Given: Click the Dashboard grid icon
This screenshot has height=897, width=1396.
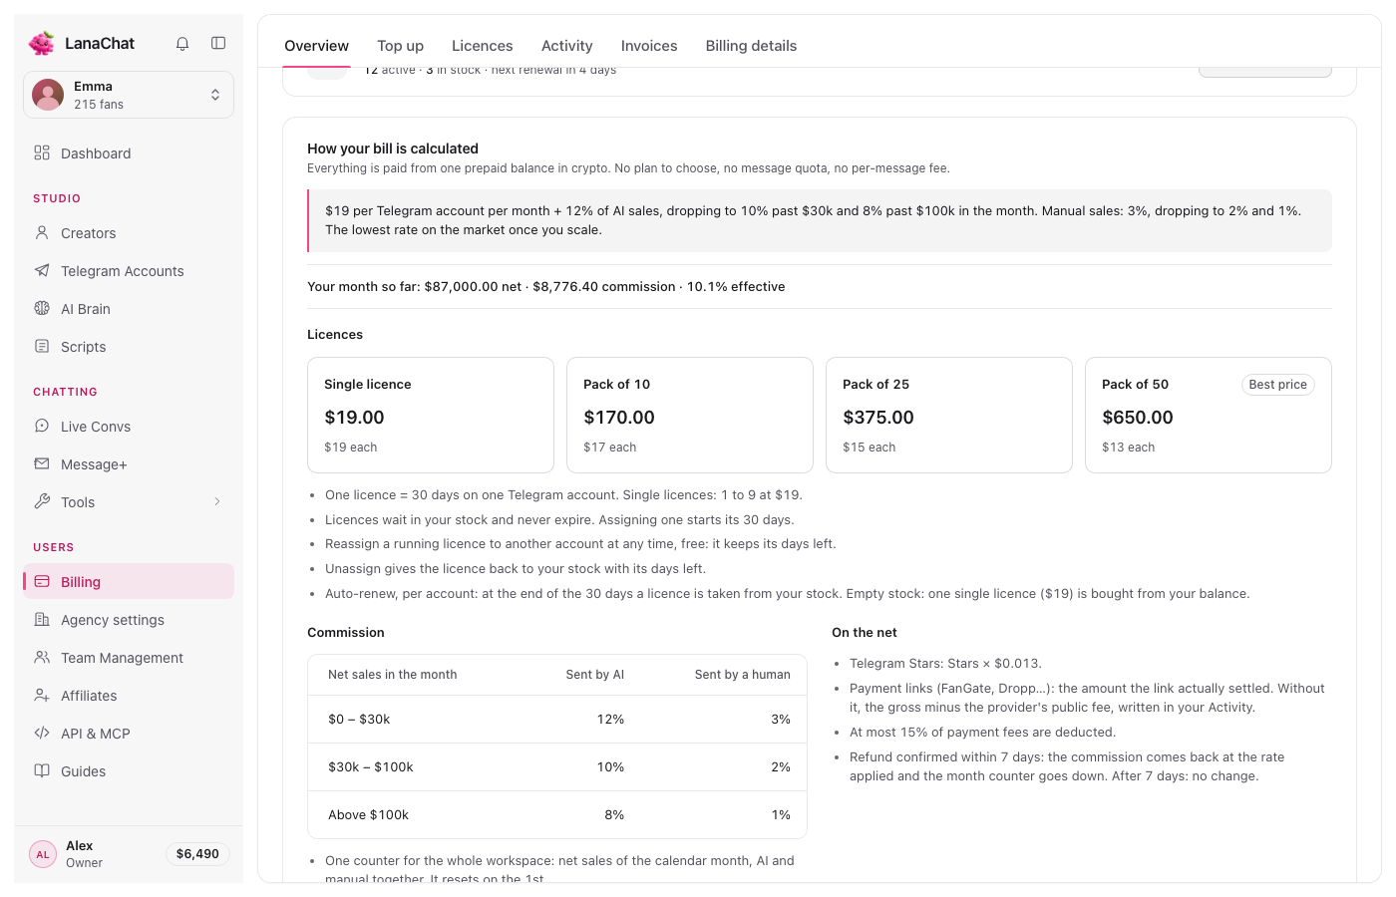Looking at the screenshot, I should pos(42,152).
